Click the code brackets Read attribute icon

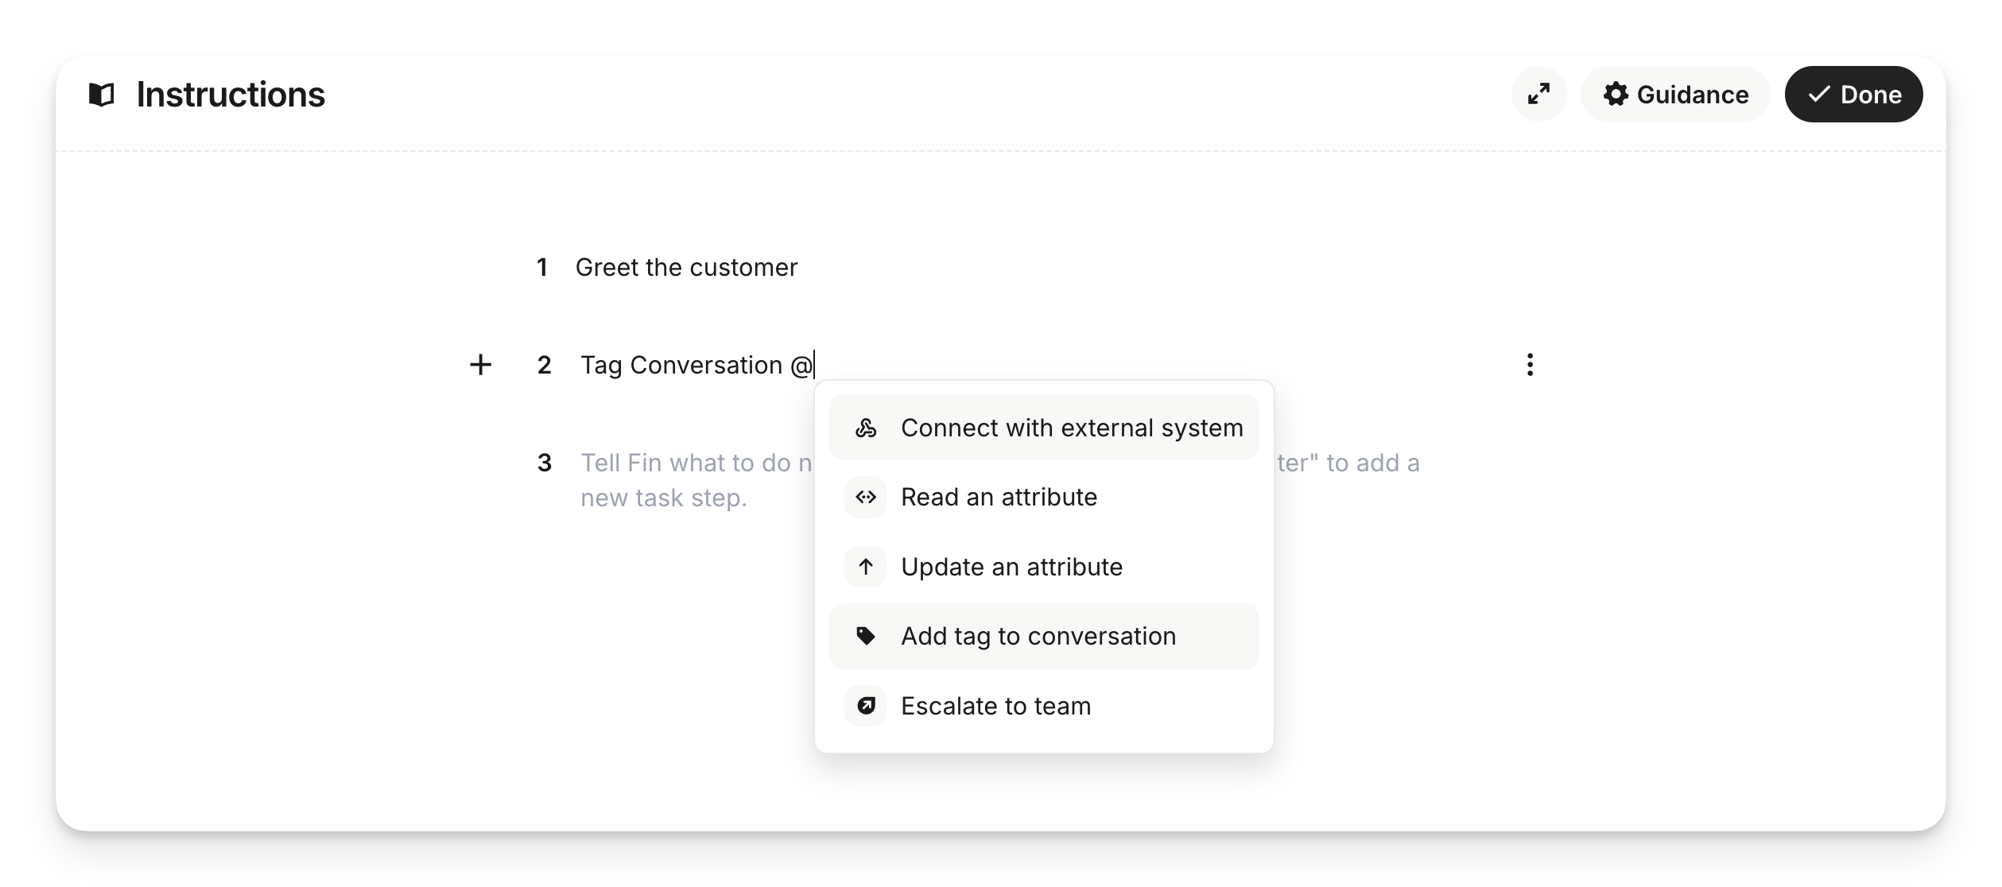(866, 498)
